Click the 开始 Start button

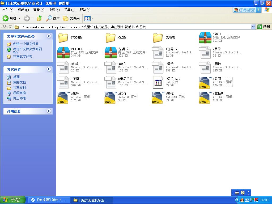click(x=12, y=200)
